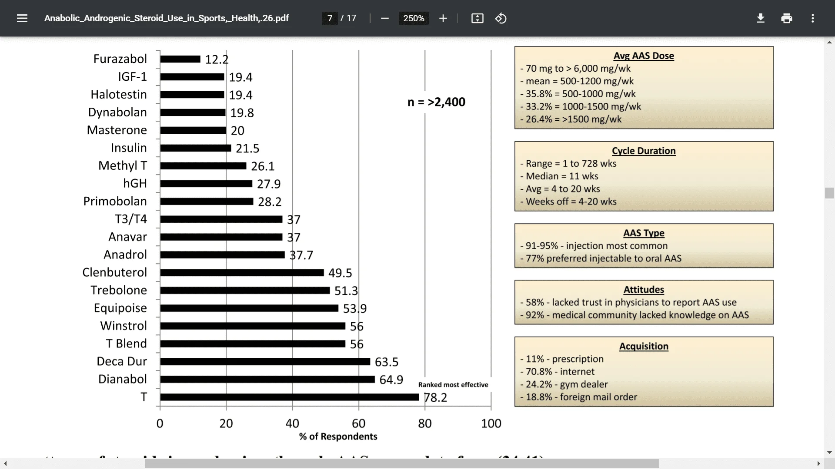Viewport: 835px width, 469px height.
Task: Click the horizontal scrollbar right arrow
Action: pyautogui.click(x=819, y=464)
